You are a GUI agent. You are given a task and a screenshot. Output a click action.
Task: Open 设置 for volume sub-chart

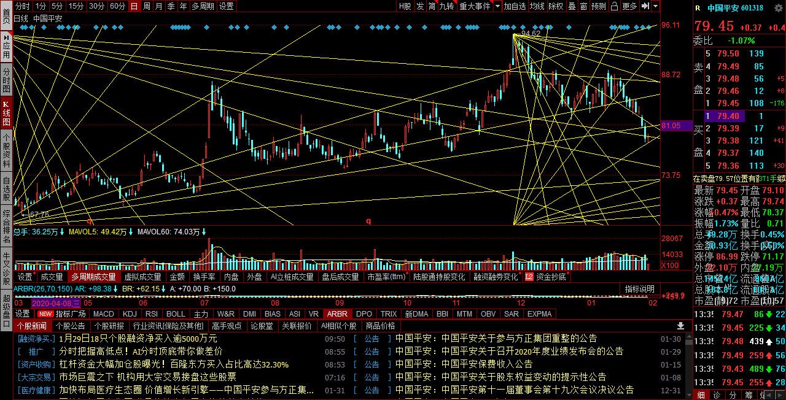tap(24, 277)
